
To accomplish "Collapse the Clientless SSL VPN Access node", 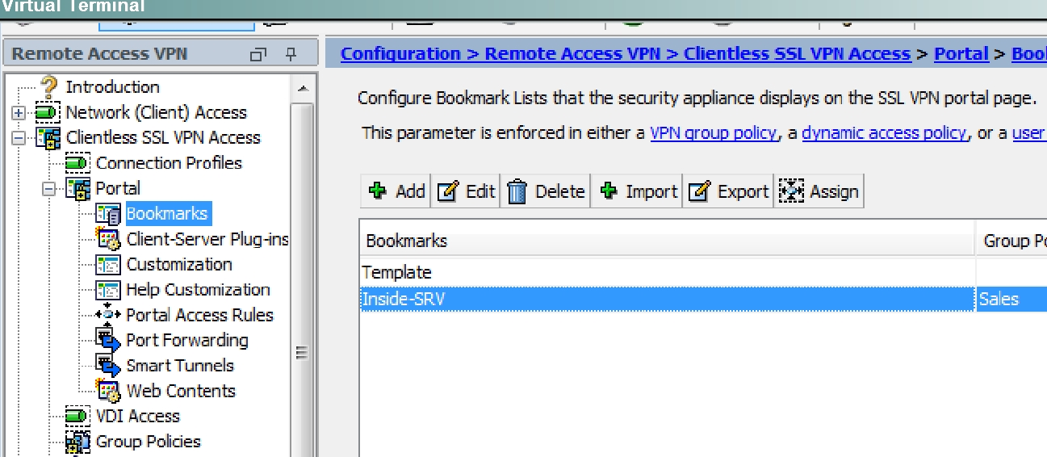I will click(x=19, y=138).
